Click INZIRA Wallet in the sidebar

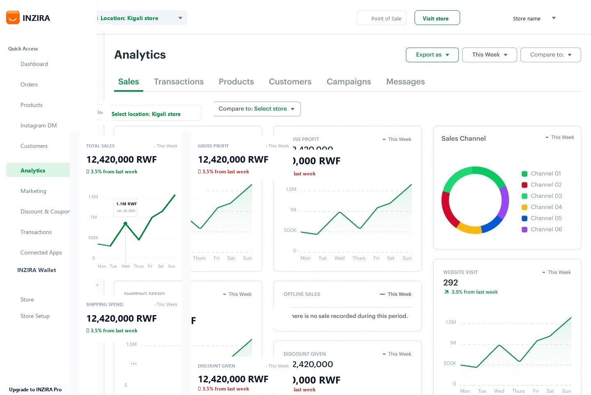coord(37,270)
